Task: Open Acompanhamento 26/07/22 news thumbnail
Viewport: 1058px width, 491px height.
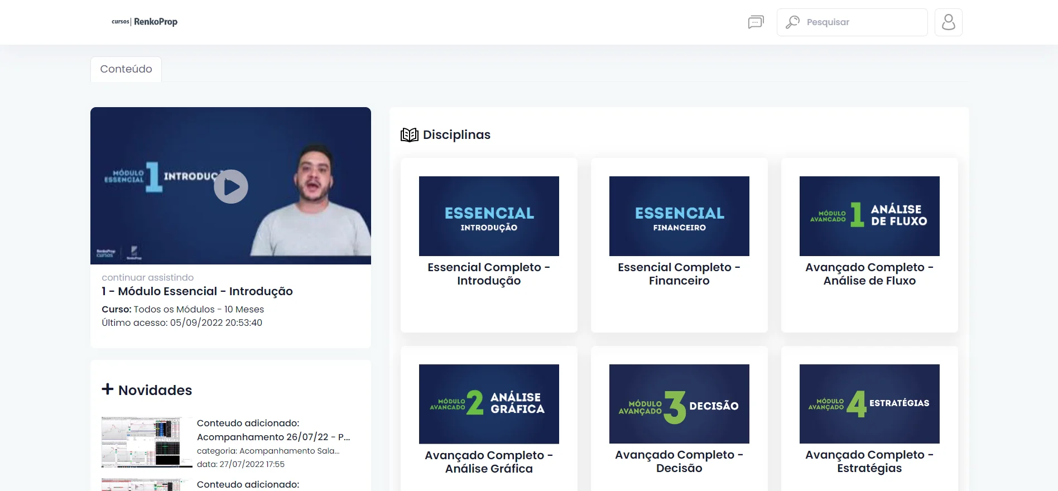Action: point(147,442)
